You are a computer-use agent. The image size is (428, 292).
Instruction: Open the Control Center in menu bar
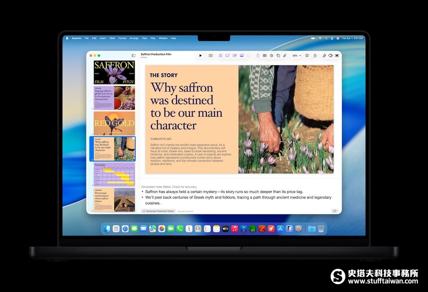[332, 38]
